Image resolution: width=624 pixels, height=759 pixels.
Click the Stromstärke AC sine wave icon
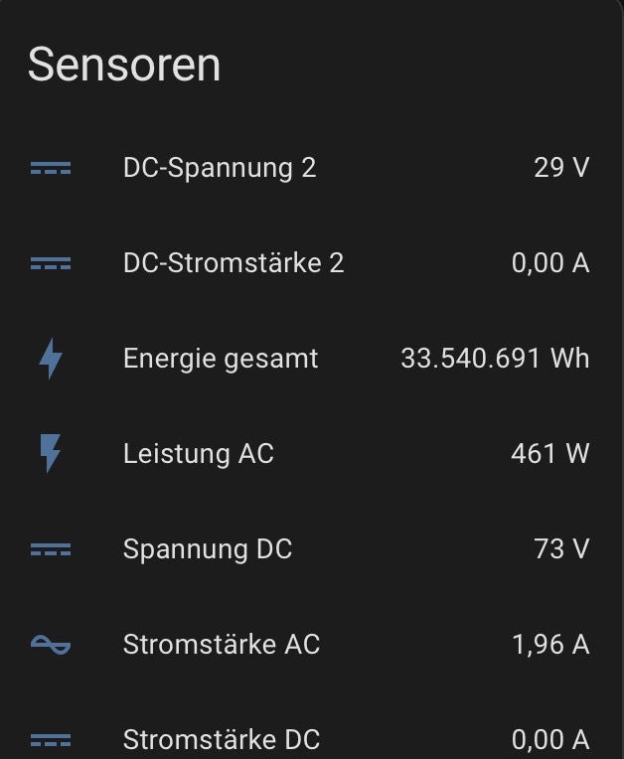(x=51, y=645)
